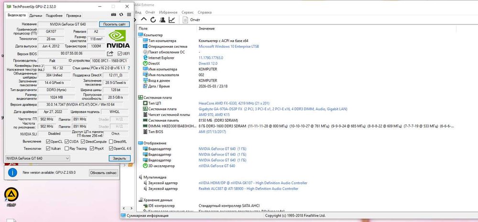Open the Сервис menu in AIDA64
Image resolution: width=478 pixels, height=222 pixels.
(x=187, y=12)
